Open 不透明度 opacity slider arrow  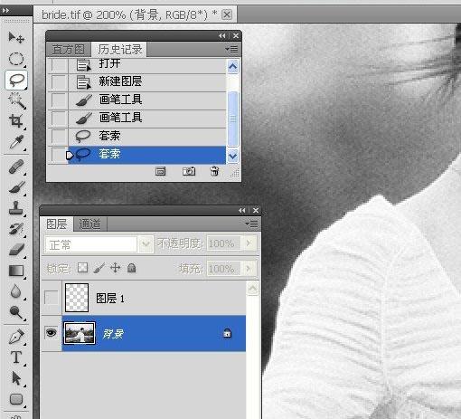coord(249,243)
